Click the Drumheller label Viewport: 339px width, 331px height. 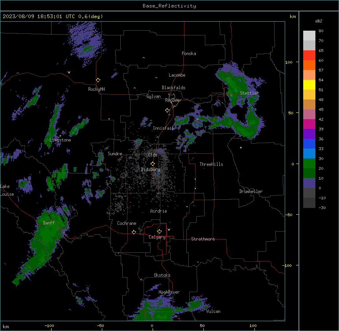251,191
